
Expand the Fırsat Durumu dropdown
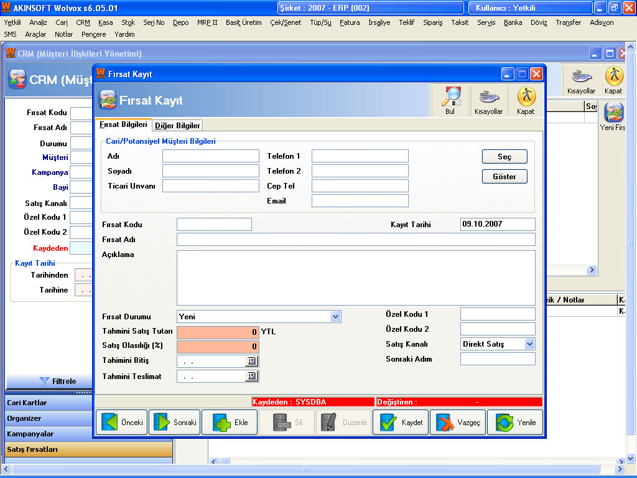[335, 317]
